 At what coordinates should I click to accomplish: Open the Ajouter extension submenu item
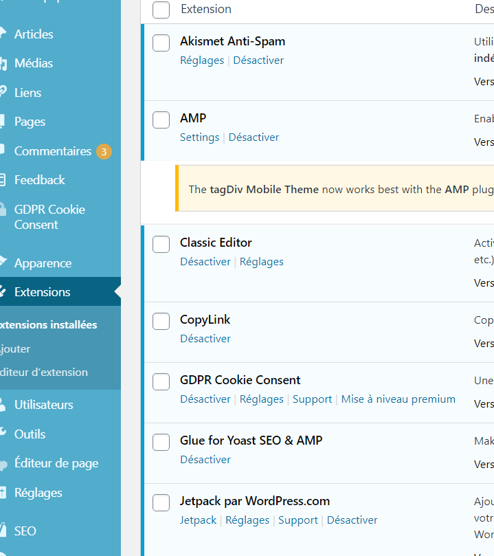(15, 349)
